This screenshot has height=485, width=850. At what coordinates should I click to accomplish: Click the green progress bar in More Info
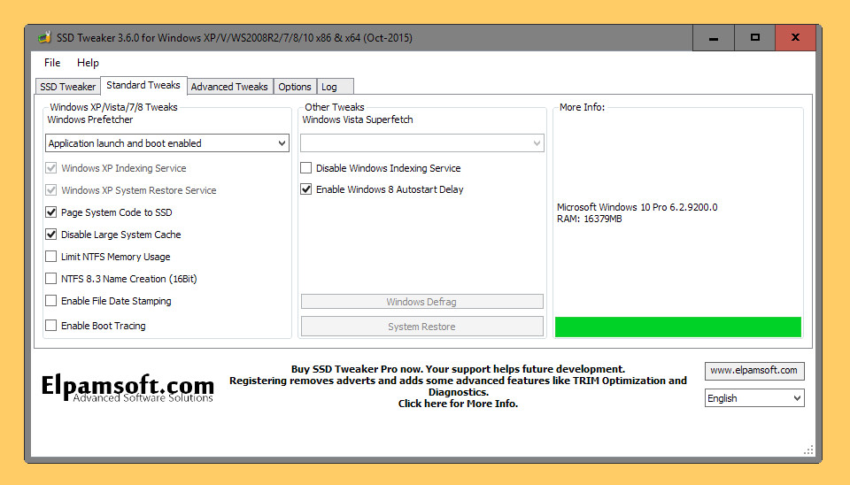[x=678, y=327]
